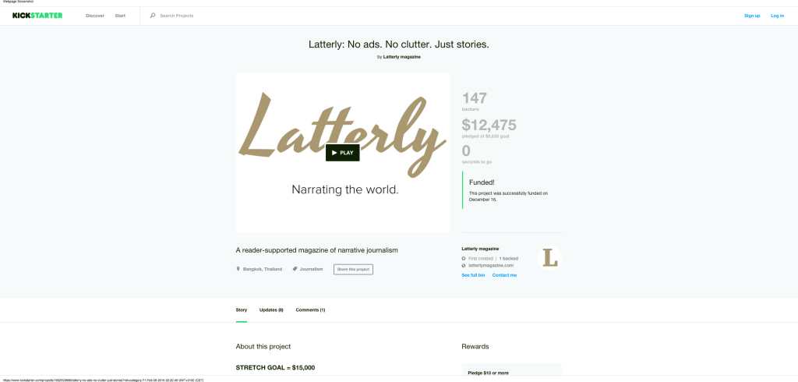Open Latterly magazine's L avatar

[549, 258]
